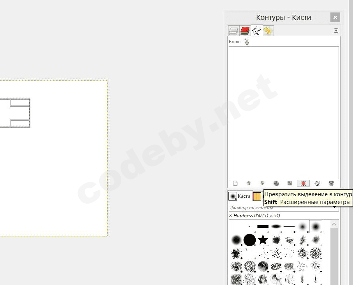Viewport: 353px width, 285px height.
Task: Choose the large solid black circle brush
Action: pos(249,240)
